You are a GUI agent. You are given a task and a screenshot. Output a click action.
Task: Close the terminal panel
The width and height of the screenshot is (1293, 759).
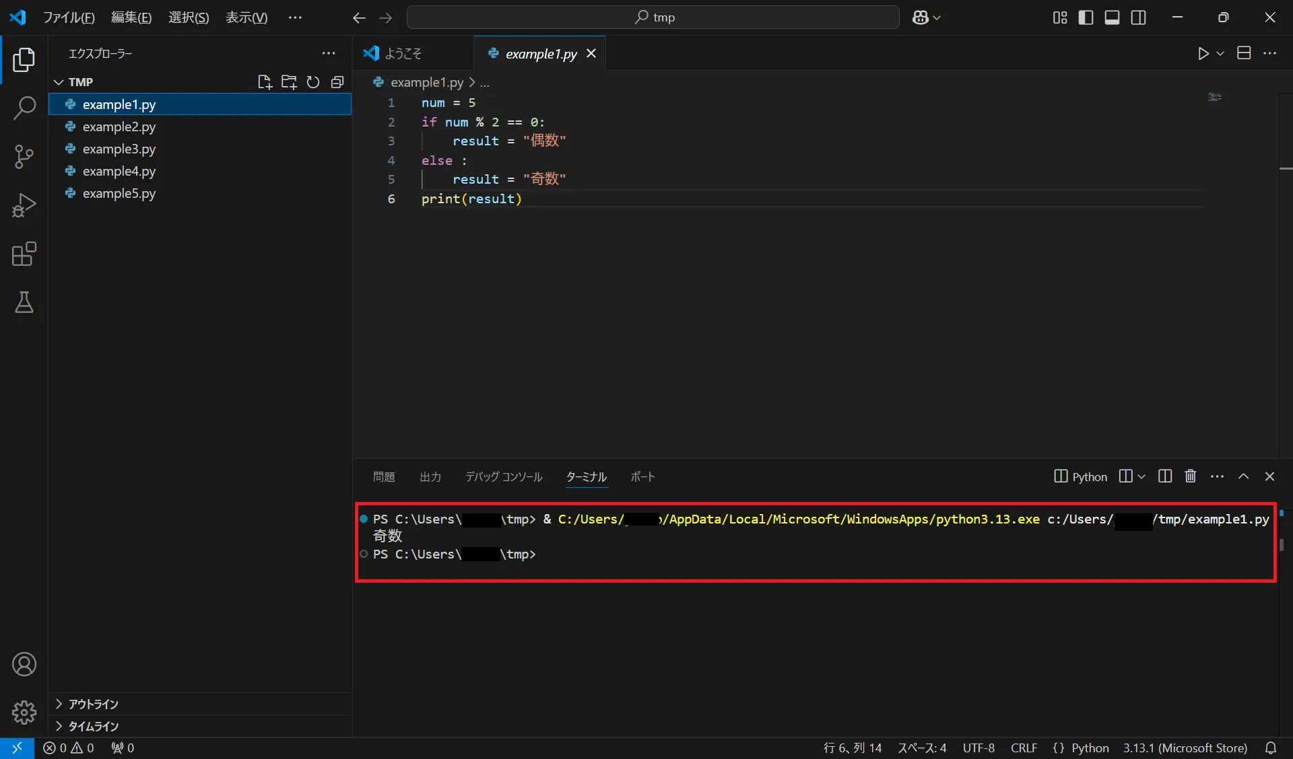(x=1269, y=476)
